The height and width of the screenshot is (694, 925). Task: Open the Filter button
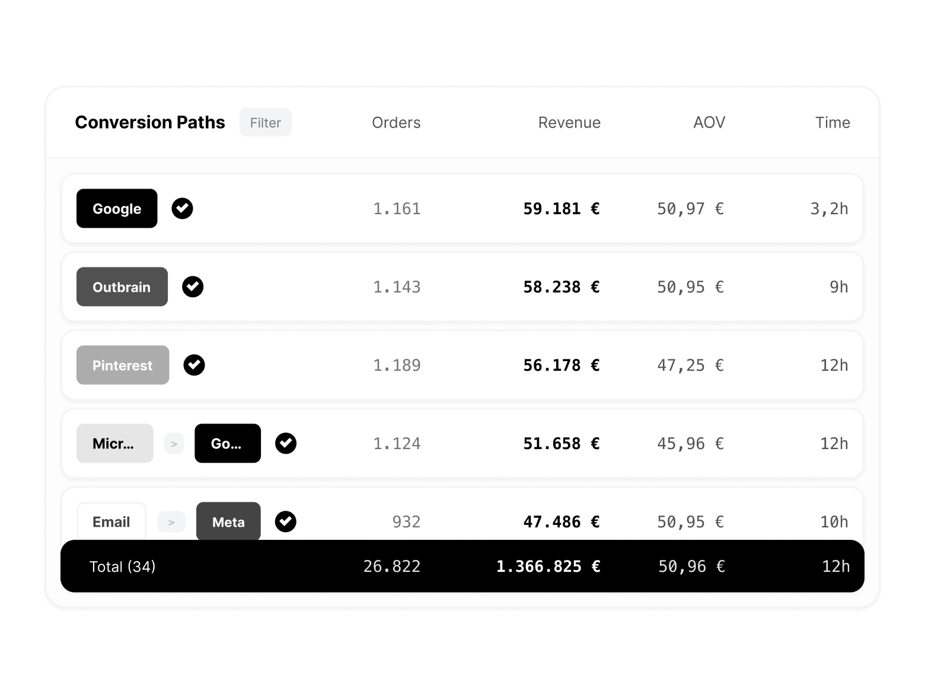click(265, 122)
